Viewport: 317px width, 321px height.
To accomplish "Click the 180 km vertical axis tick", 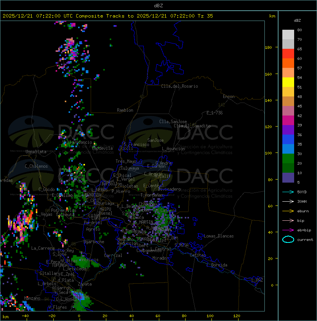I will click(x=268, y=48).
